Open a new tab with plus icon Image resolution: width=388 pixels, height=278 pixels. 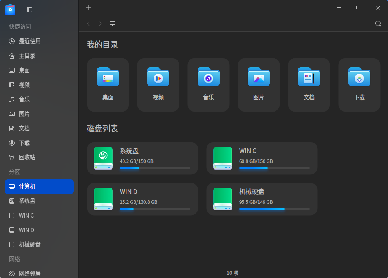coord(88,8)
